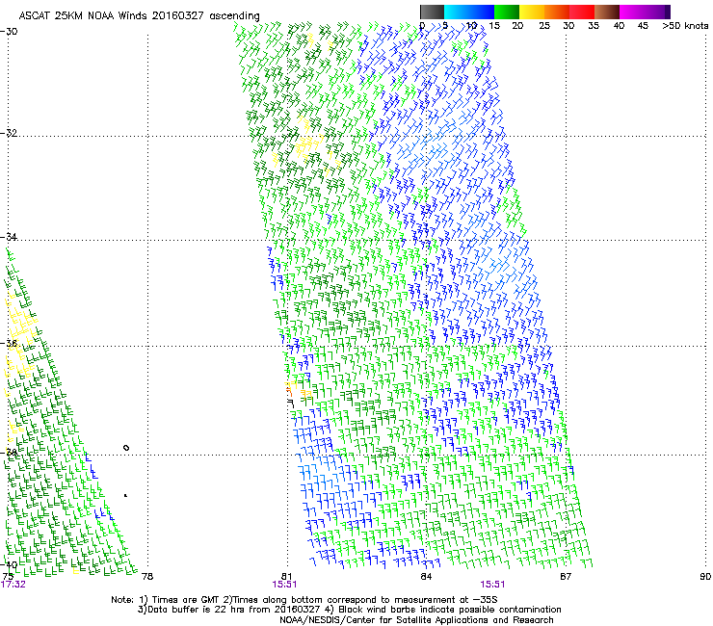Click the -32 latitude axis label
Image resolution: width=713 pixels, height=626 pixels.
9,133
